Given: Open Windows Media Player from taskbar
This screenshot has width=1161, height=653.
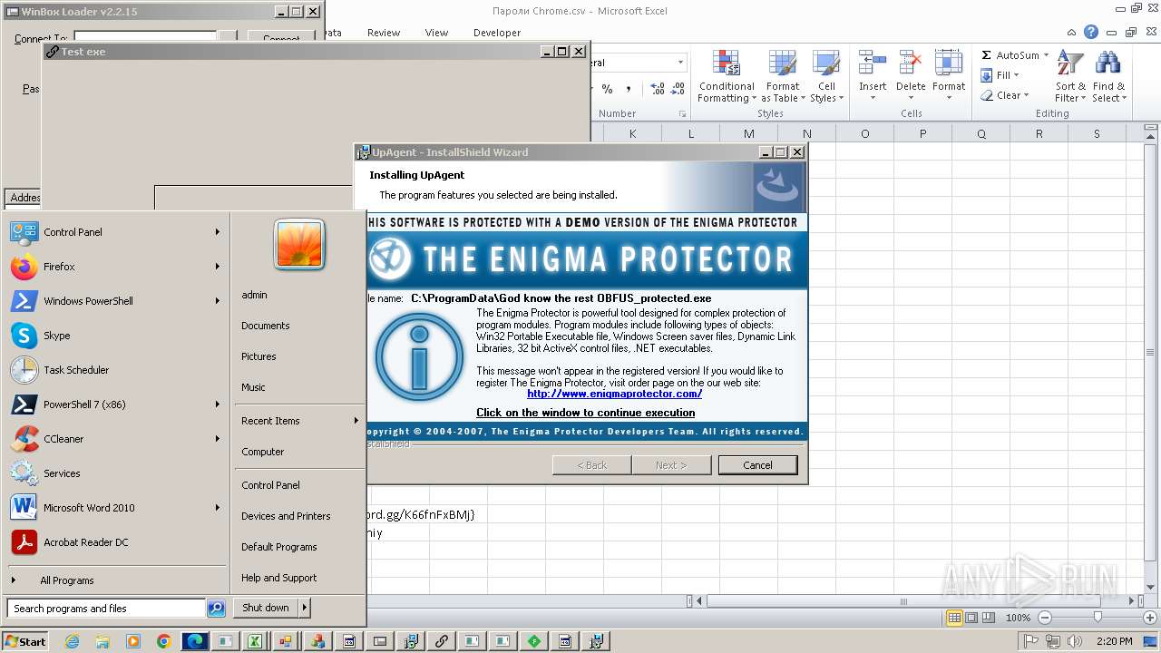Looking at the screenshot, I should 133,641.
